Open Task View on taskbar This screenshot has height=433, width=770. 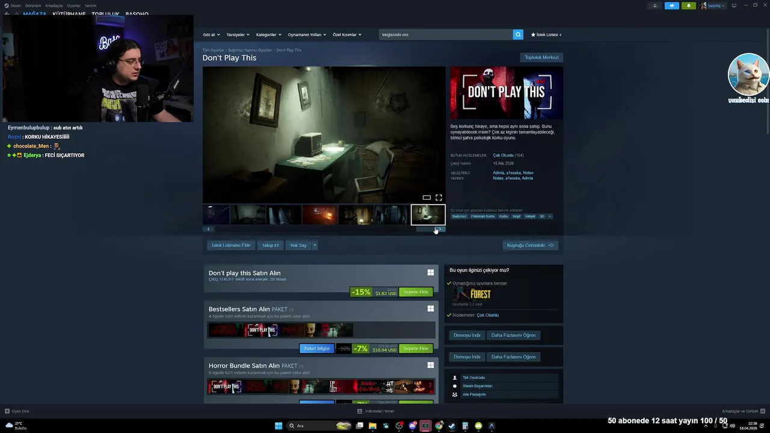(x=359, y=426)
